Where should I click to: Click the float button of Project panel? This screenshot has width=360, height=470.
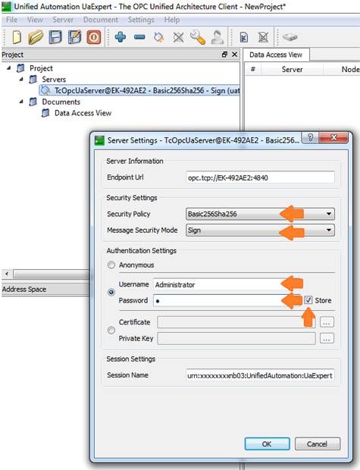click(x=224, y=55)
